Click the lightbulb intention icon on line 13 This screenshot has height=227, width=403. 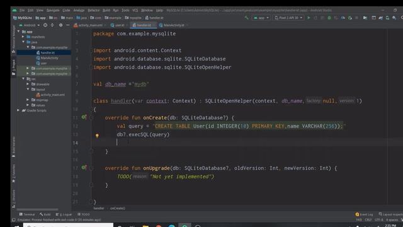click(97, 136)
